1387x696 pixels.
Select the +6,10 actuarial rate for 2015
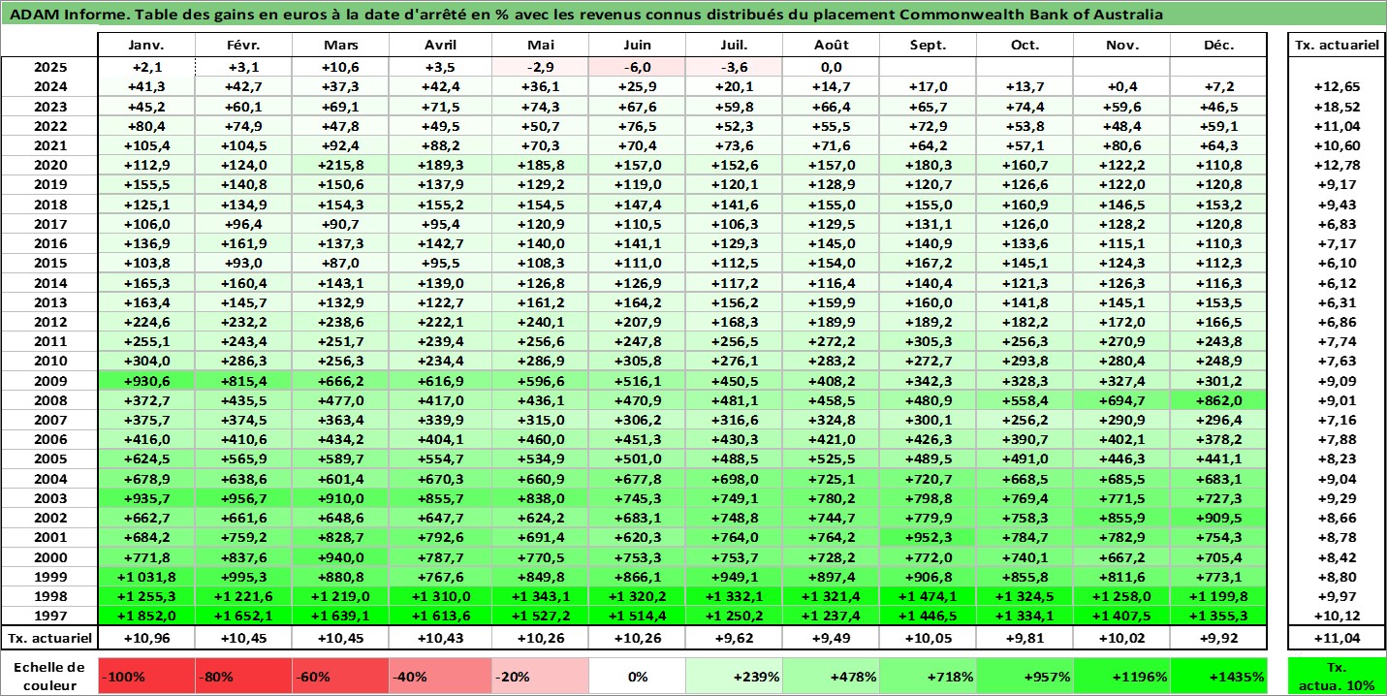point(1336,264)
